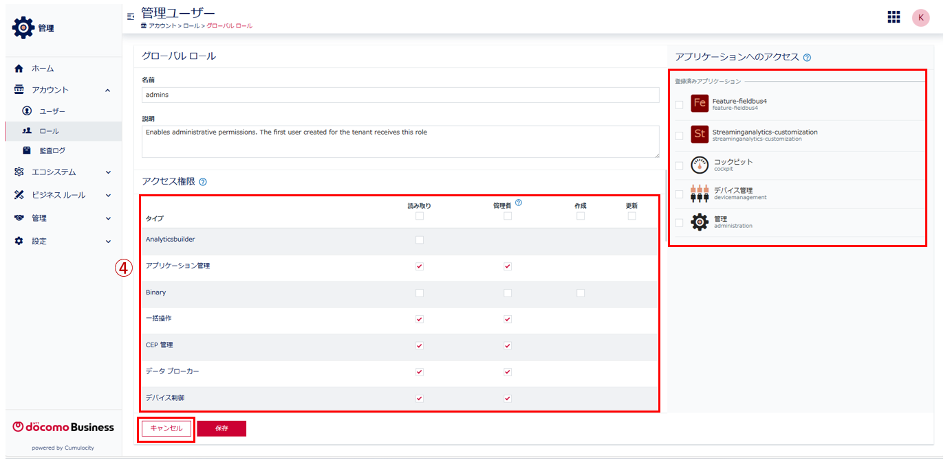Click the キャンセル button
The image size is (952, 462).
coord(166,428)
